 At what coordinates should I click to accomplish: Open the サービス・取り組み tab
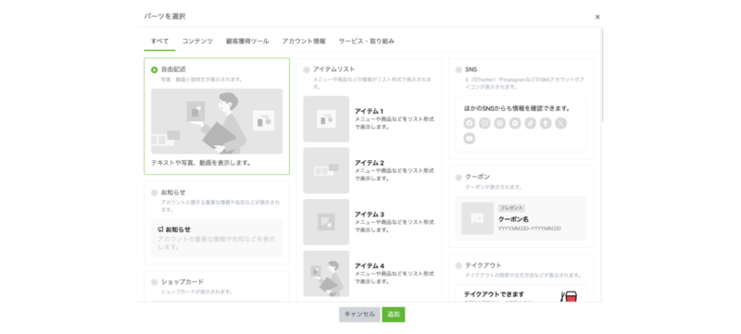coord(367,41)
